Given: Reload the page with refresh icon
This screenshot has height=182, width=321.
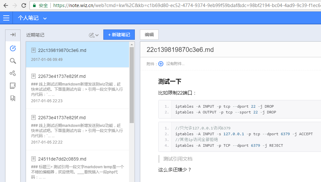Looking at the screenshot, I should point(24,5).
